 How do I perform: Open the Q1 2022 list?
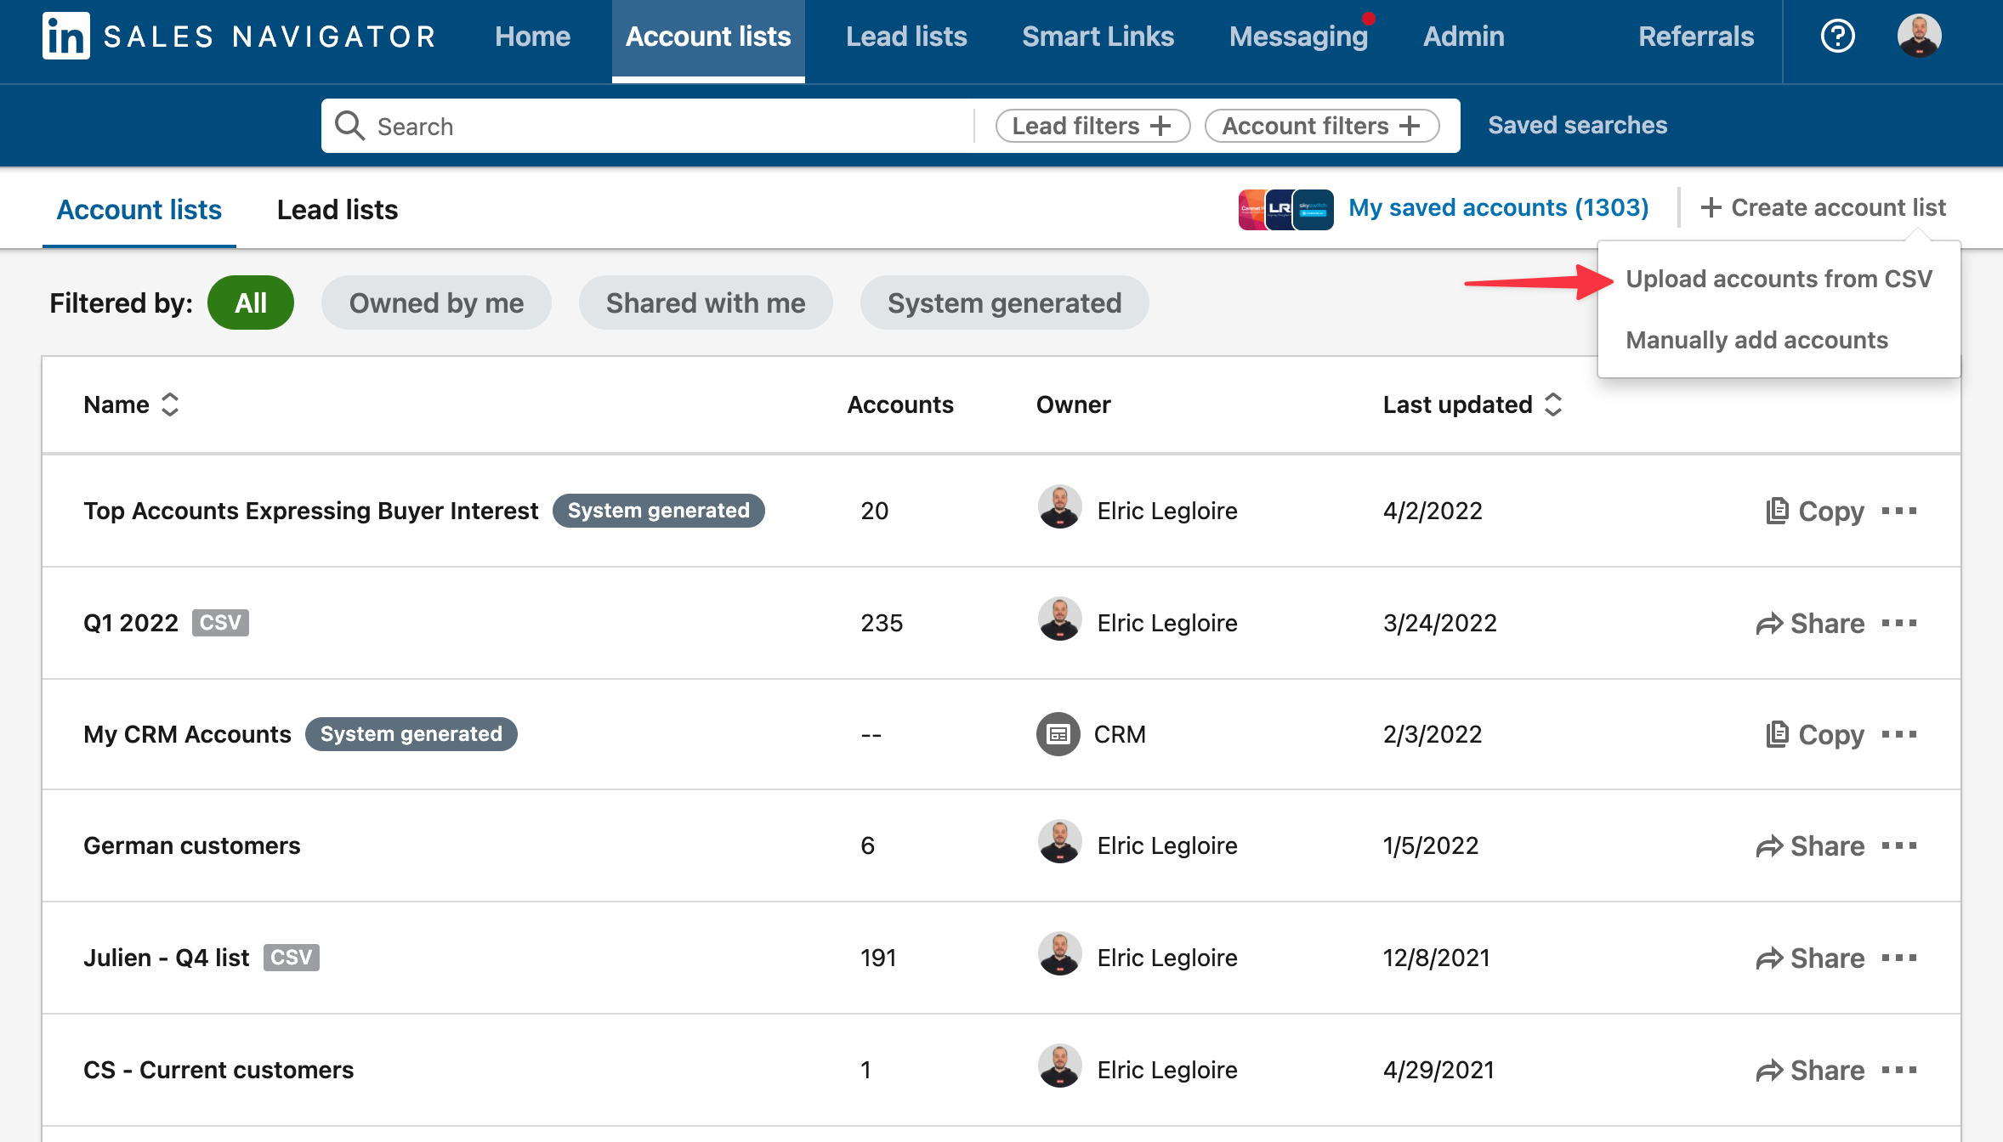point(131,623)
